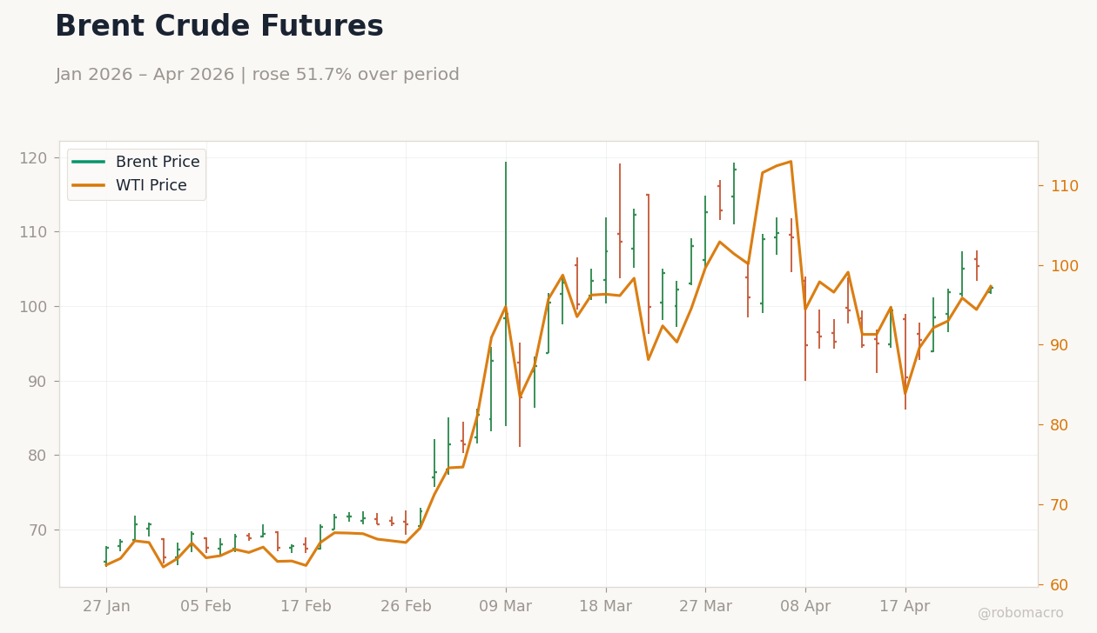Click the Brent Price legend label
Screen dimensions: 1097x633
(x=158, y=163)
